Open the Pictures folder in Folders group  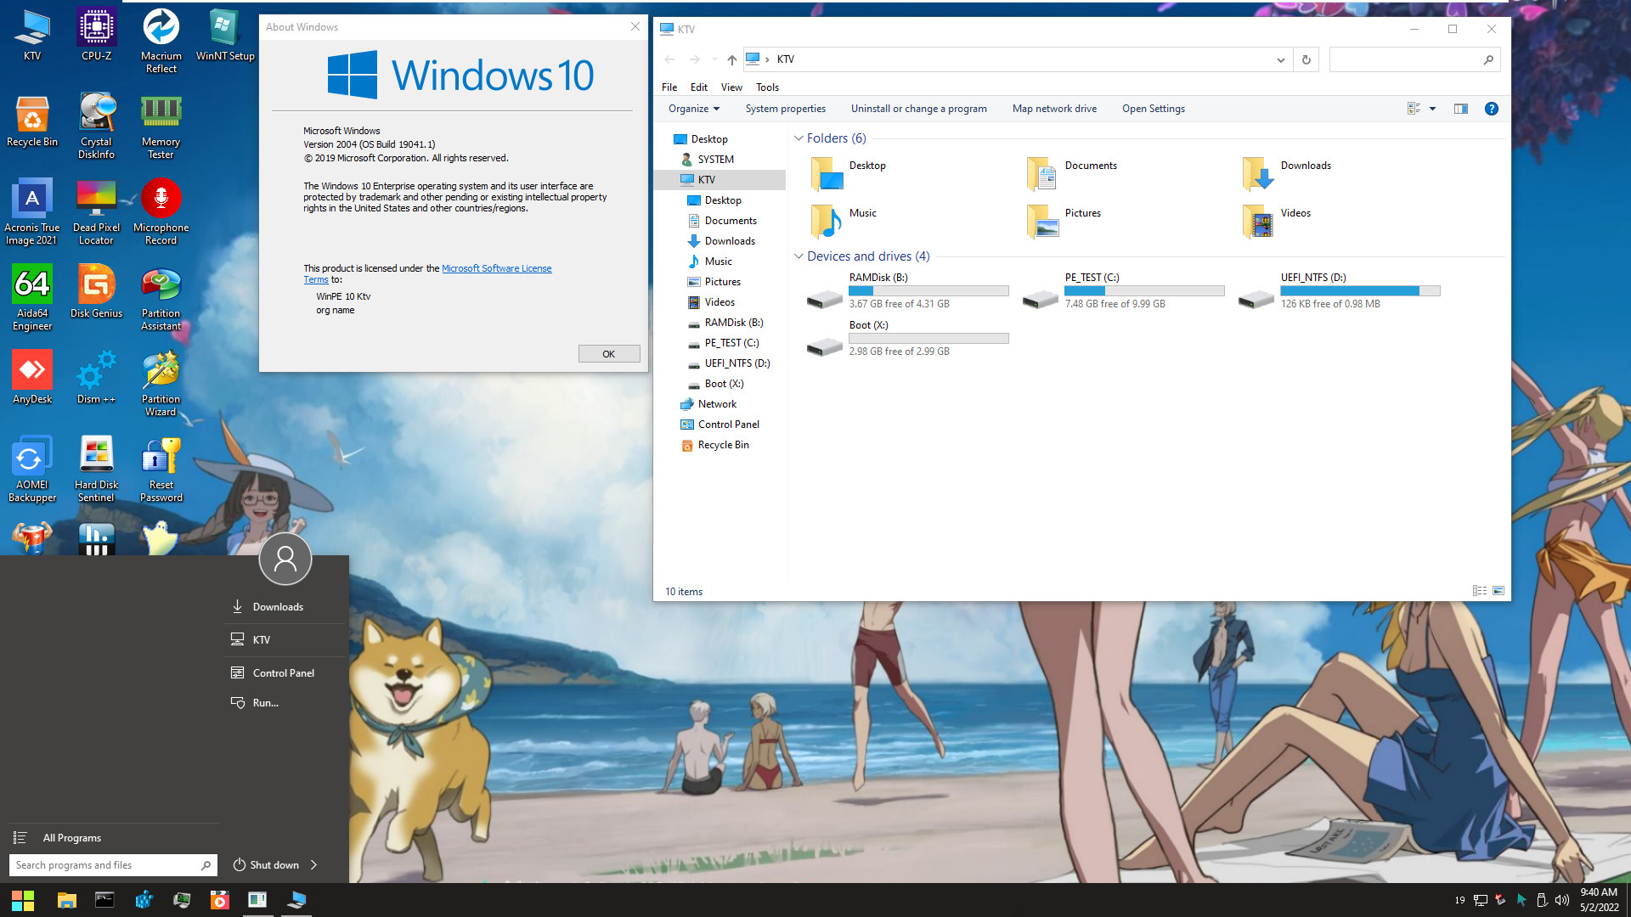(1064, 221)
